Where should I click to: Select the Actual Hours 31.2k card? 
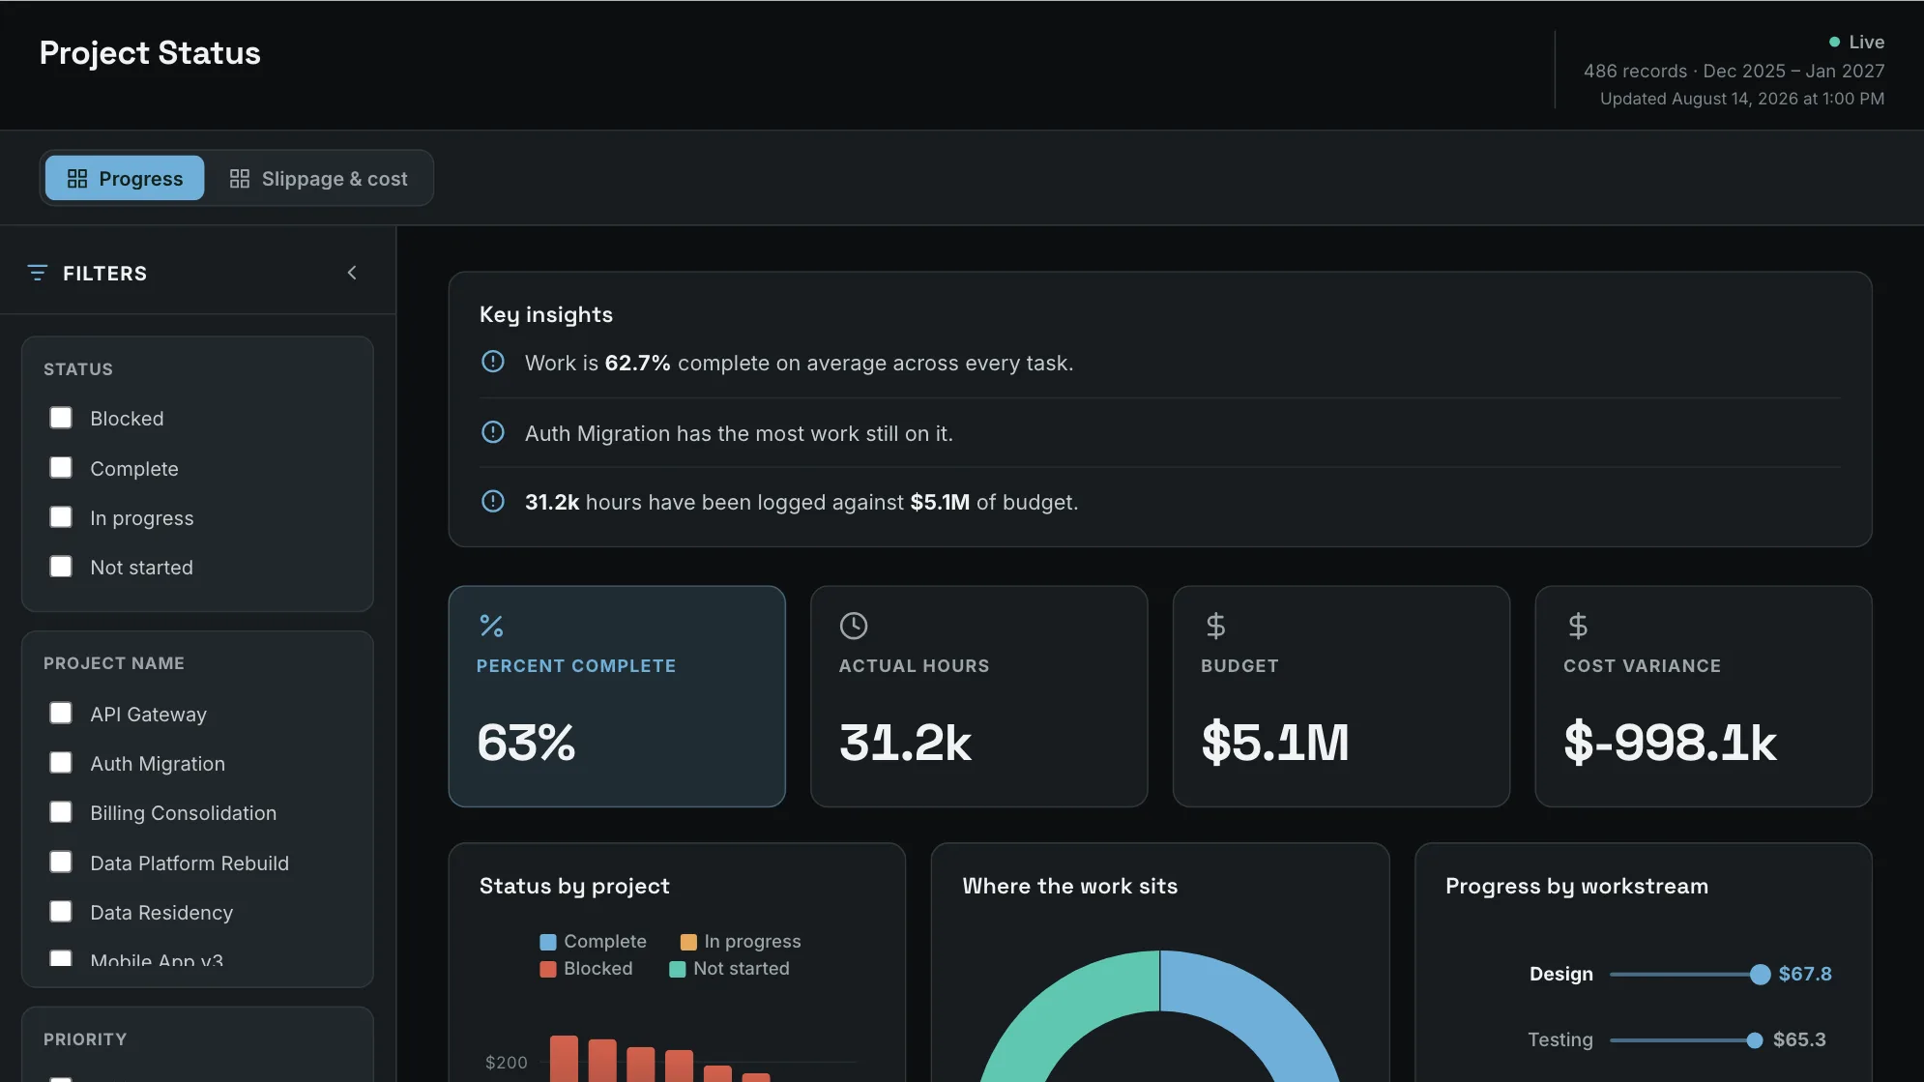click(979, 696)
